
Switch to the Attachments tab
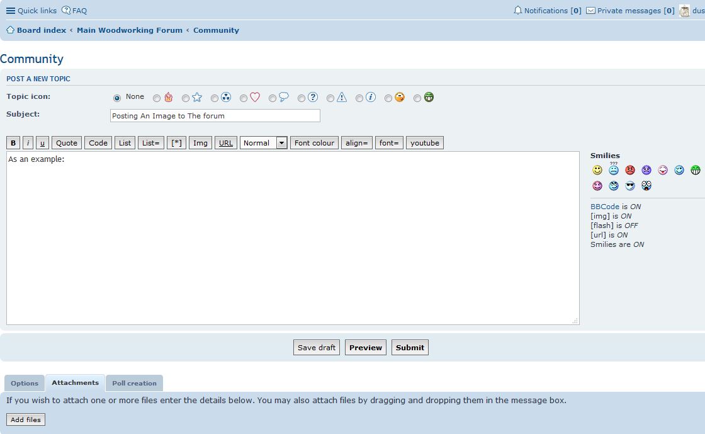point(75,383)
